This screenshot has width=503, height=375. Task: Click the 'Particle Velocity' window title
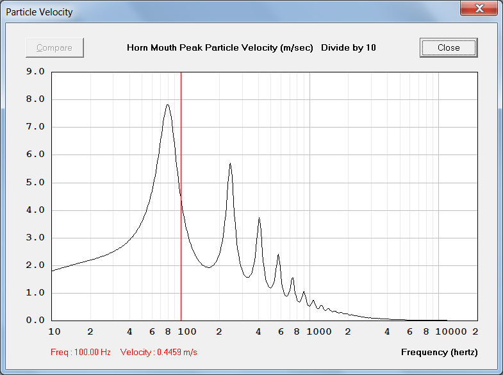[39, 12]
